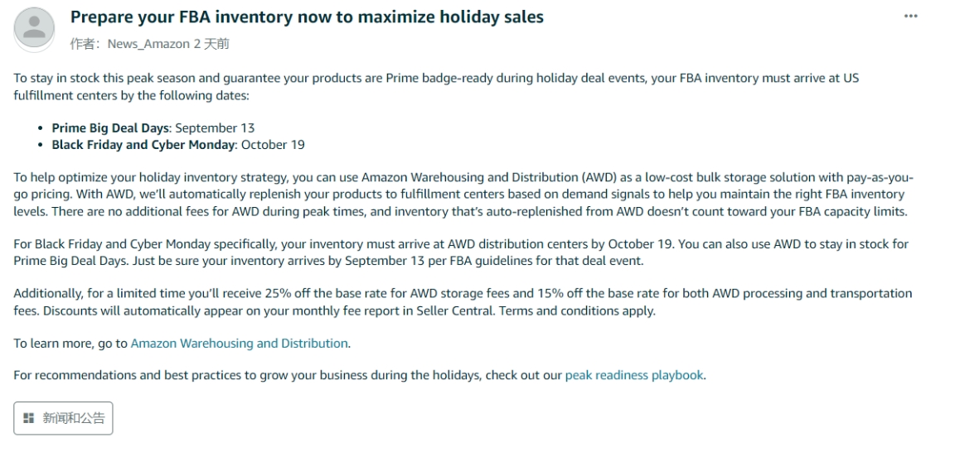Click the paragraph starting 'To help optimize'
The width and height of the screenshot is (955, 452).
(463, 195)
